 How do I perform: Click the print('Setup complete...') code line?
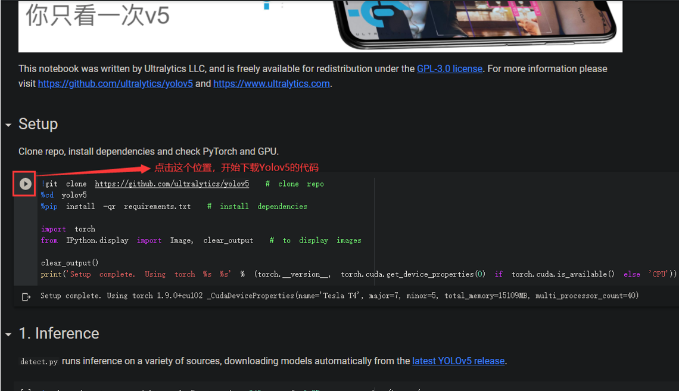(358, 274)
